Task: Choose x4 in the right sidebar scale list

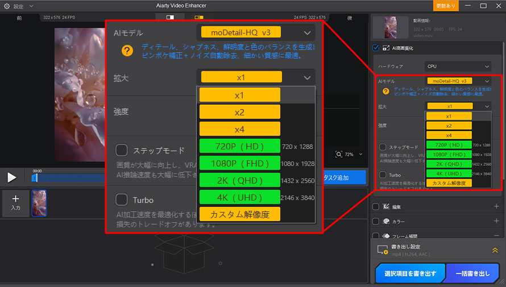Action: point(449,135)
